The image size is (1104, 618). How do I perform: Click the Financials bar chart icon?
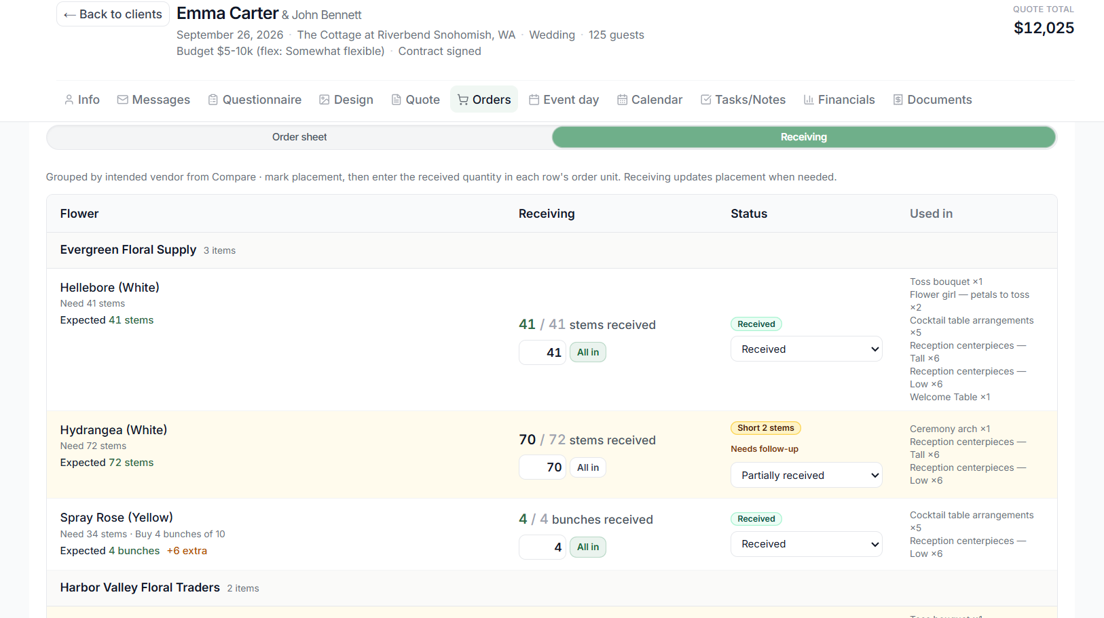tap(809, 100)
